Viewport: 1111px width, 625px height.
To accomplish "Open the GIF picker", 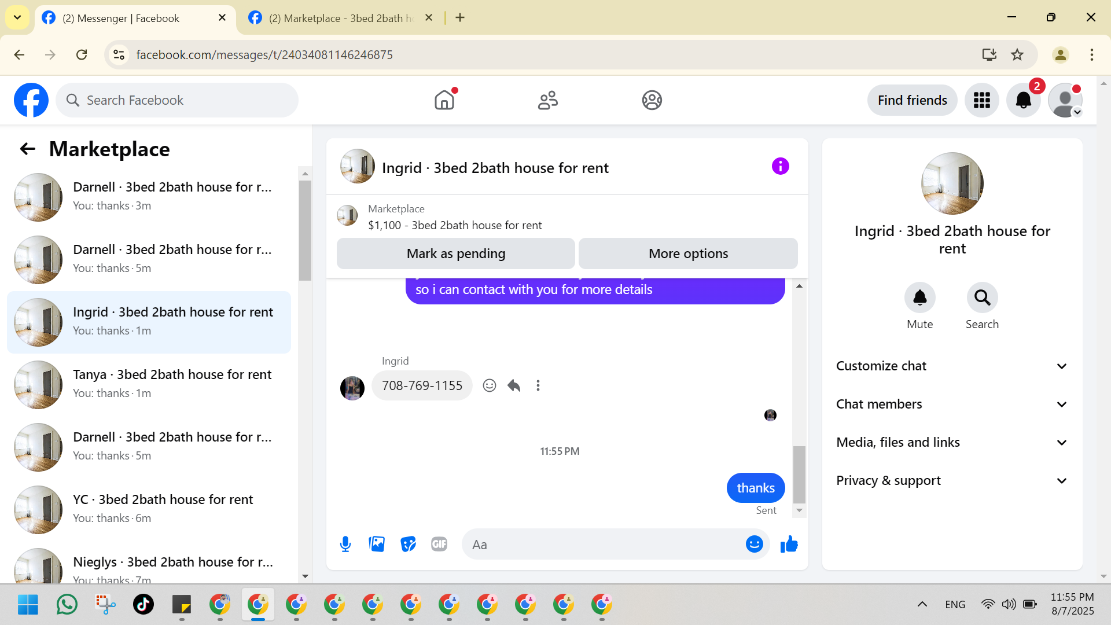I will (439, 544).
